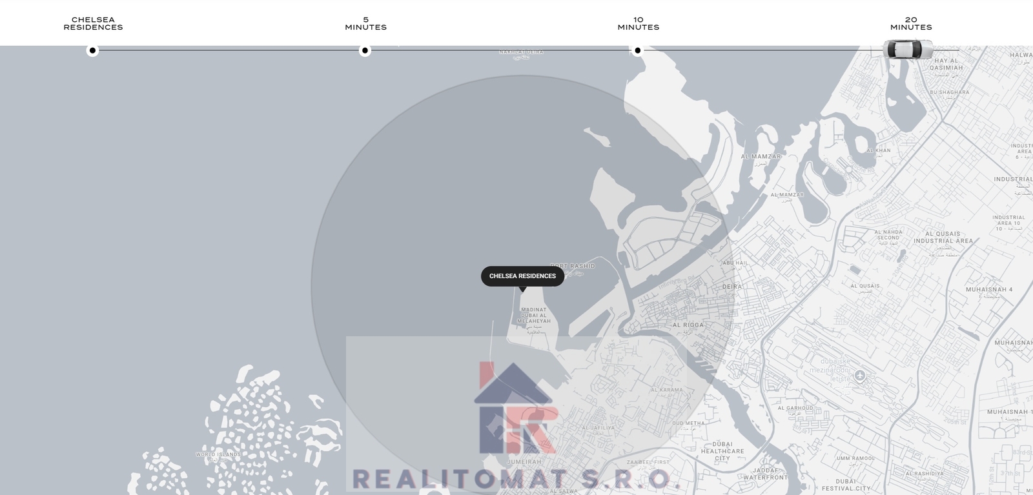Select the 5 minutes timeline dot
Screen dimensions: 1033x495
[365, 50]
